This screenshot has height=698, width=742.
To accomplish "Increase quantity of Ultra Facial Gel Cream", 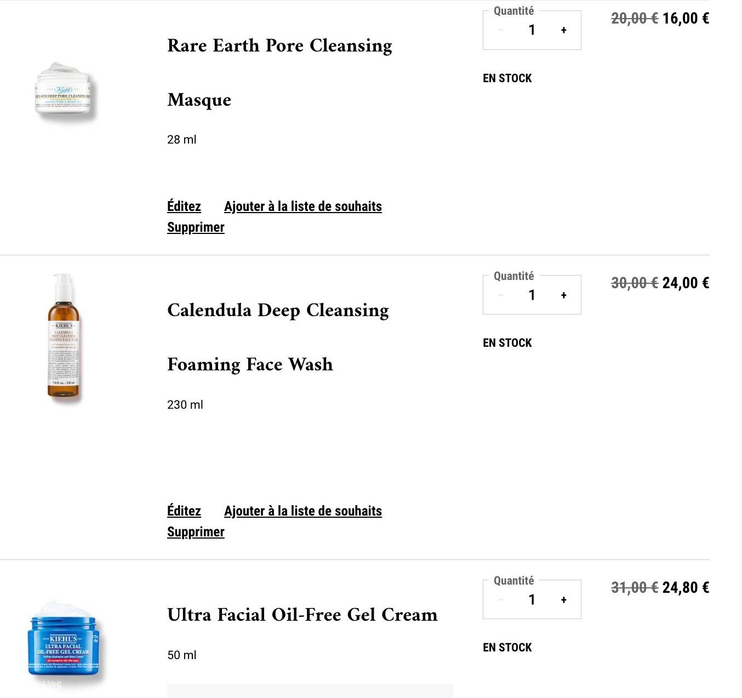I will pyautogui.click(x=563, y=600).
